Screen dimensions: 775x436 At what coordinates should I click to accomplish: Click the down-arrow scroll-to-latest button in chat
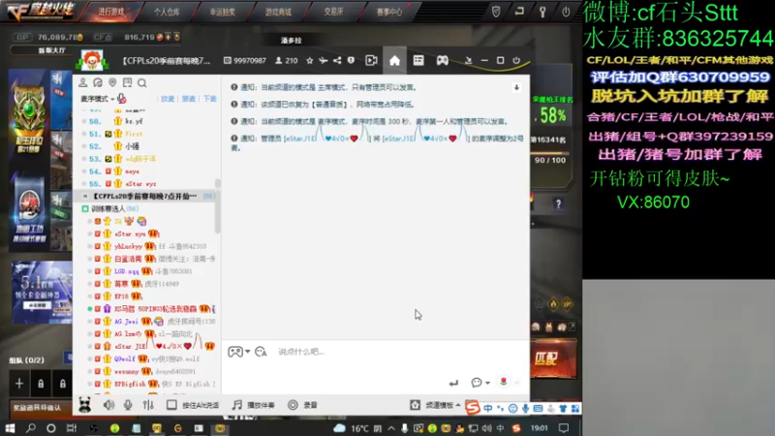pyautogui.click(x=516, y=87)
